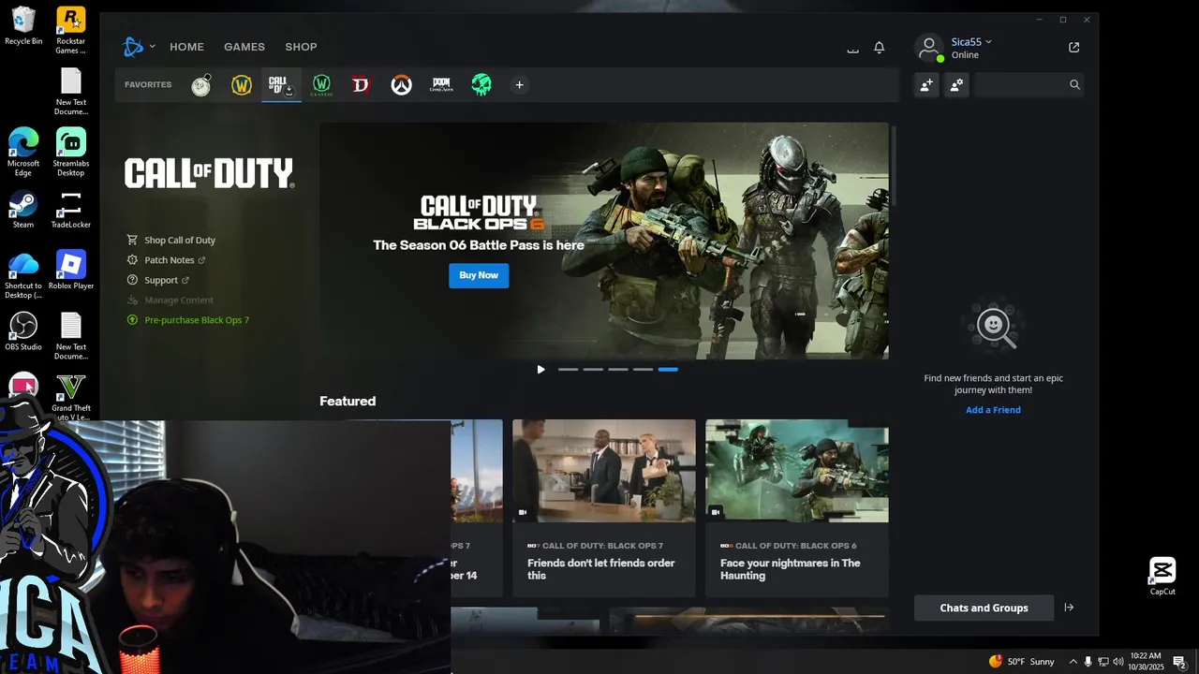The image size is (1199, 674).
Task: Select the Overwatch favorite icon
Action: coord(402,85)
